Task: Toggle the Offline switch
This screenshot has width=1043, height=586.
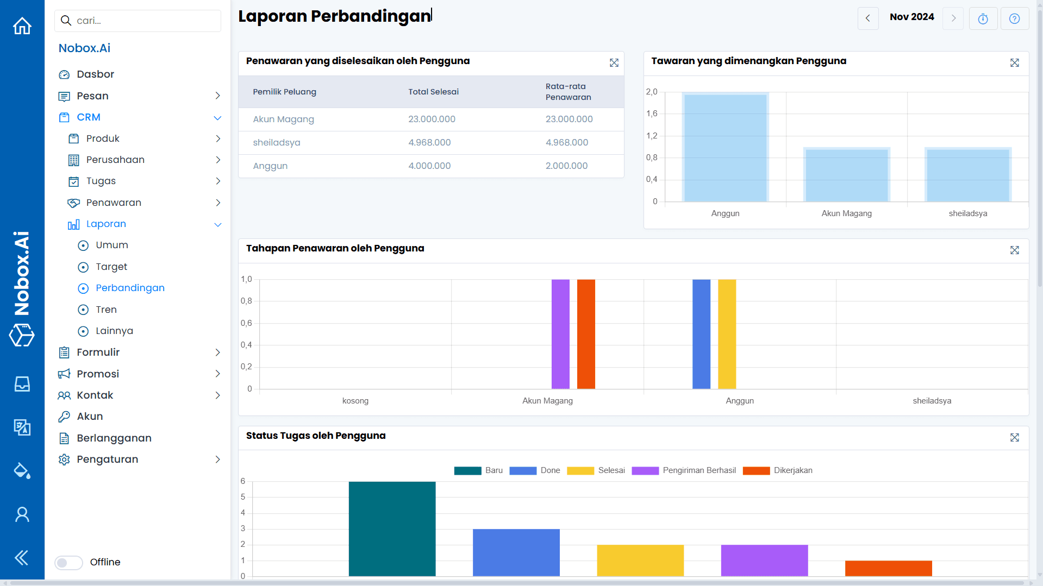Action: pos(68,562)
